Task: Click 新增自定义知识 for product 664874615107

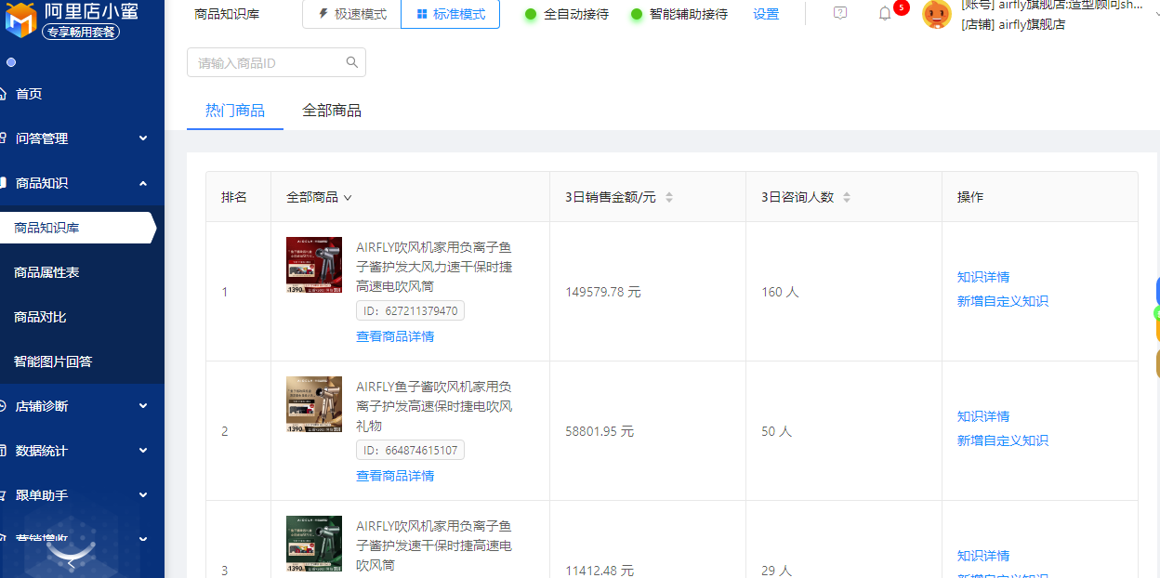Action: (x=1003, y=440)
